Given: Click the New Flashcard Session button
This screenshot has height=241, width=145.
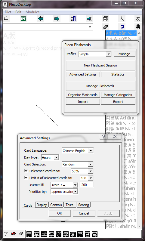Looking at the screenshot, I should click(x=100, y=65).
